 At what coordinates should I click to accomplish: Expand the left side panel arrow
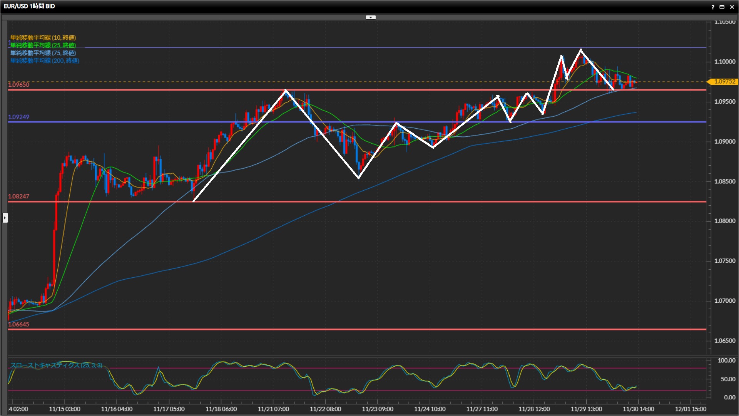tap(5, 218)
